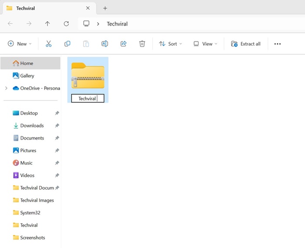Add a new tab with plus button

[105, 8]
